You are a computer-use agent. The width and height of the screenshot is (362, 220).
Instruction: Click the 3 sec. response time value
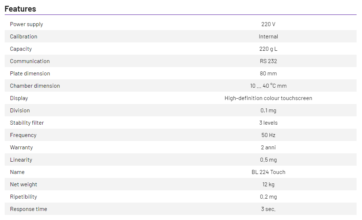click(x=268, y=209)
